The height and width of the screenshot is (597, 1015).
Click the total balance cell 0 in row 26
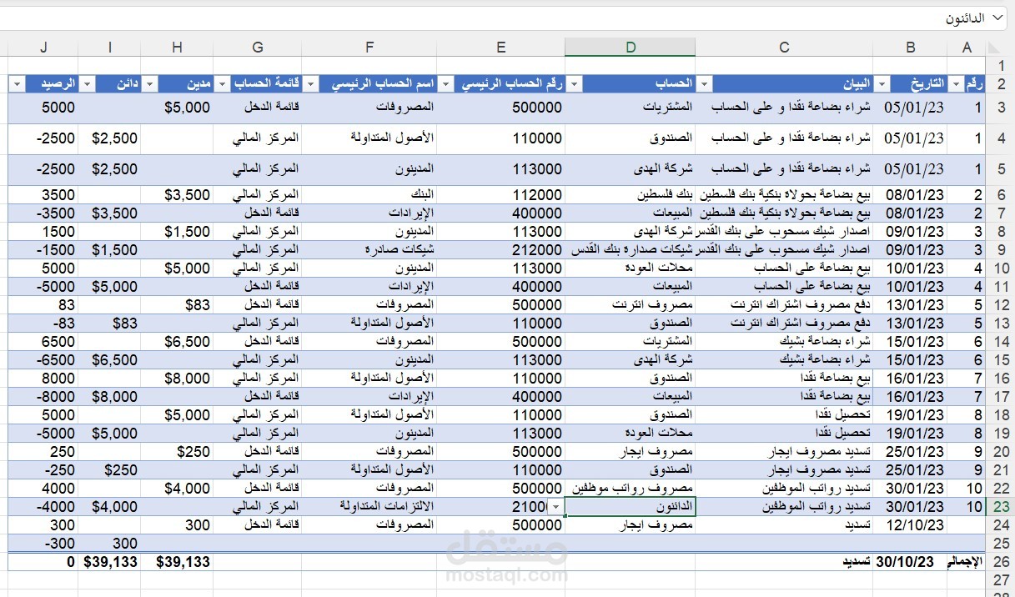(x=43, y=562)
